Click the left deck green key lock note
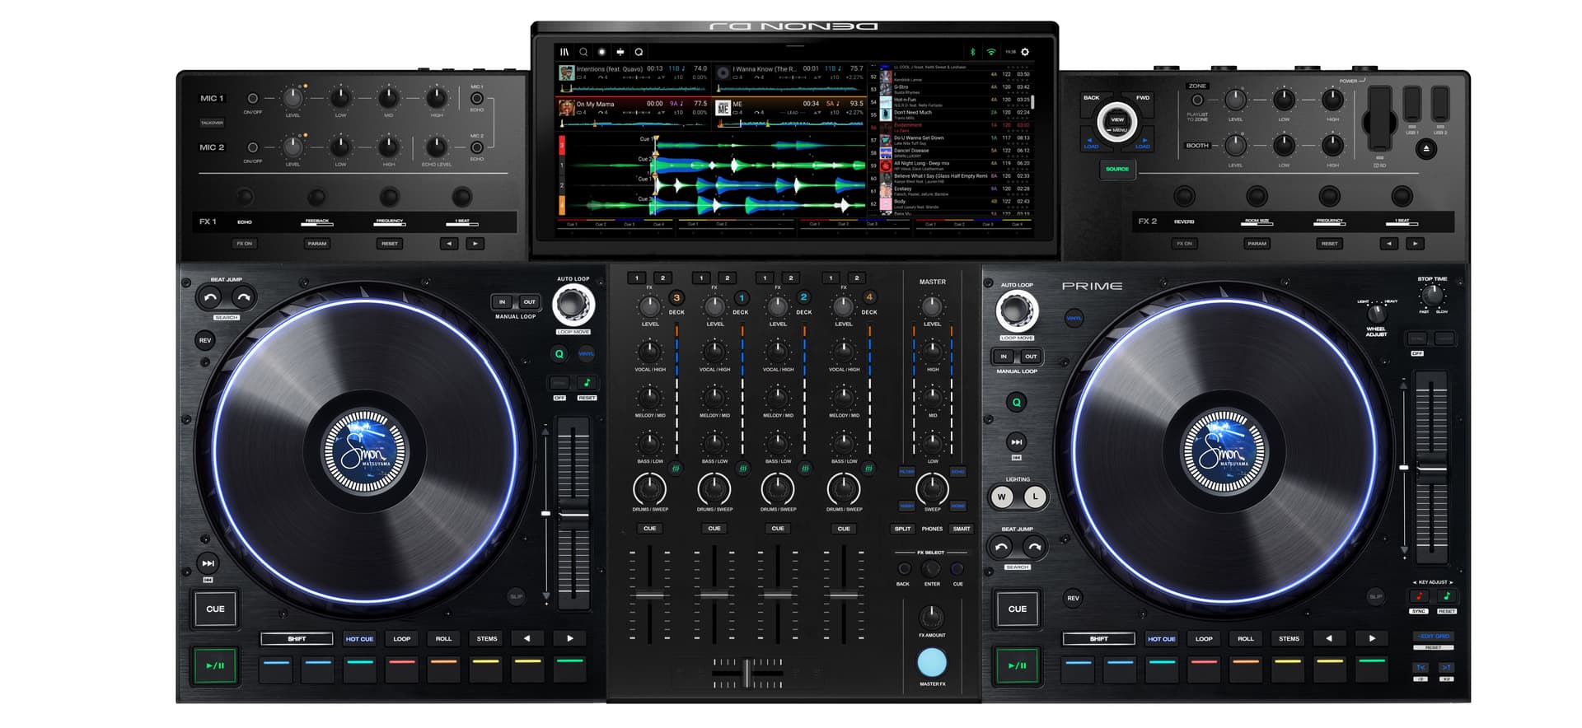Image resolution: width=1582 pixels, height=728 pixels. point(587,383)
